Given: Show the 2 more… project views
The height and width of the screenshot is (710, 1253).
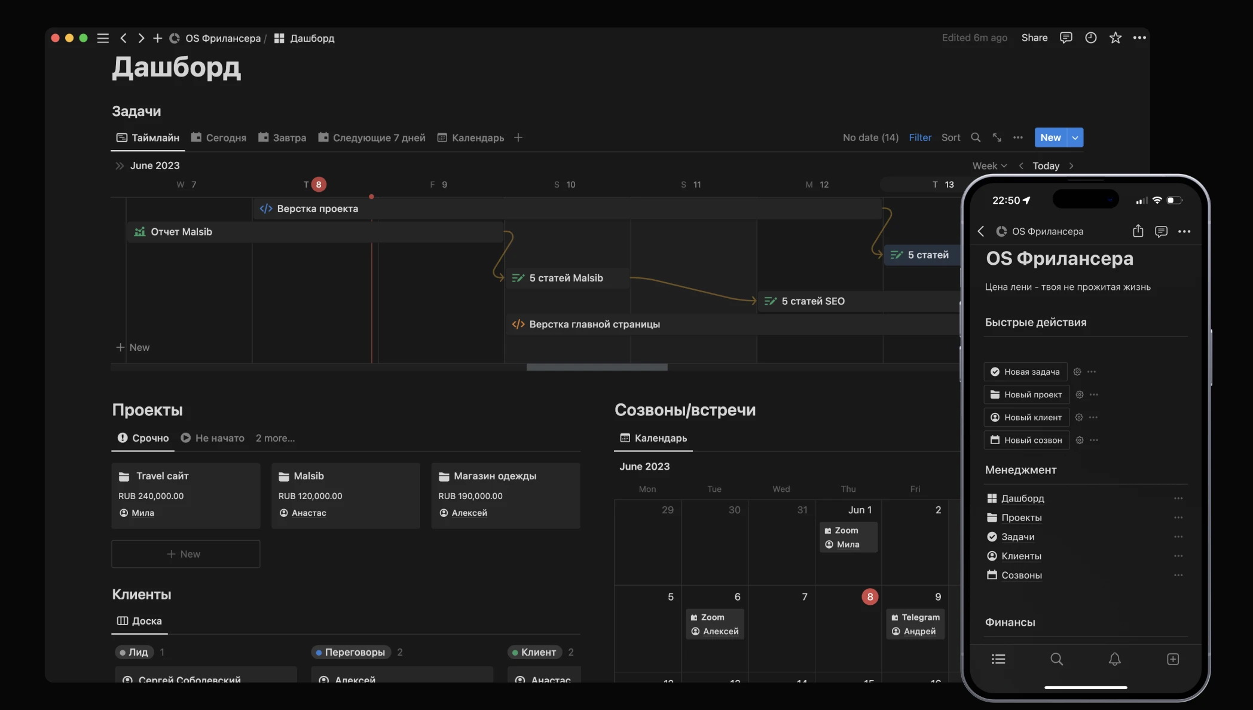Looking at the screenshot, I should pyautogui.click(x=275, y=438).
